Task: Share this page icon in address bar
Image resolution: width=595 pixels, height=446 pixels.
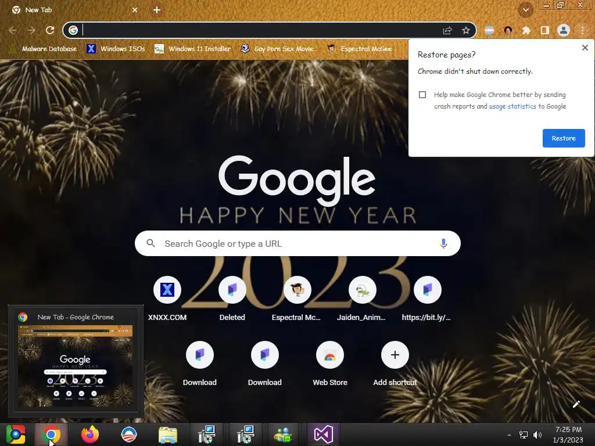Action: (x=447, y=30)
